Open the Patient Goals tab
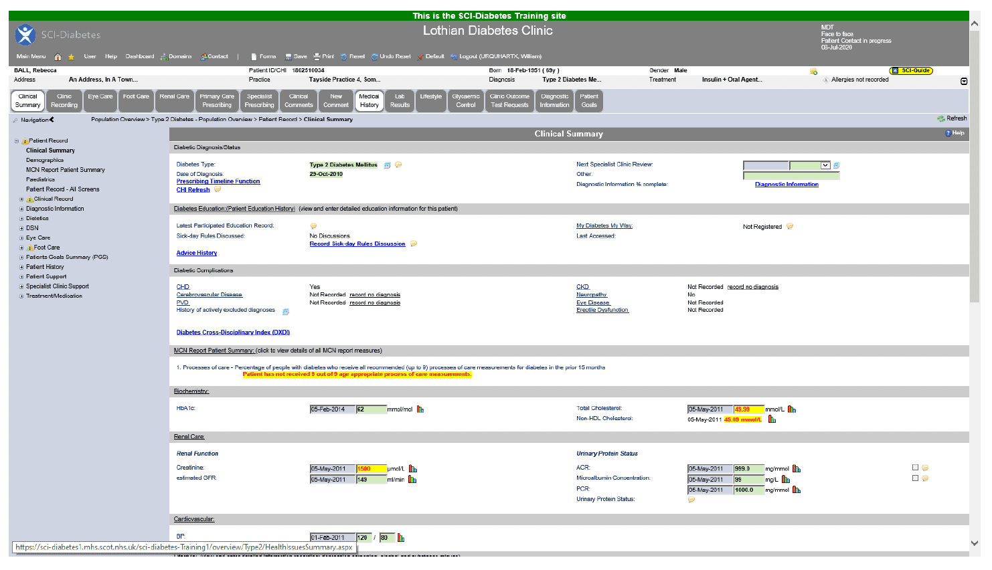 point(589,101)
